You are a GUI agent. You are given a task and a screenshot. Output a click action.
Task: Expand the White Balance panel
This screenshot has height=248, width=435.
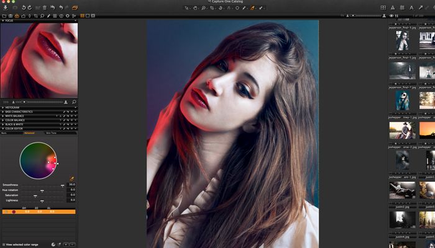tap(3, 116)
